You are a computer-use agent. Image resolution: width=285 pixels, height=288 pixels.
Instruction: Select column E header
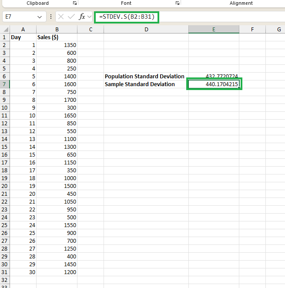214,30
